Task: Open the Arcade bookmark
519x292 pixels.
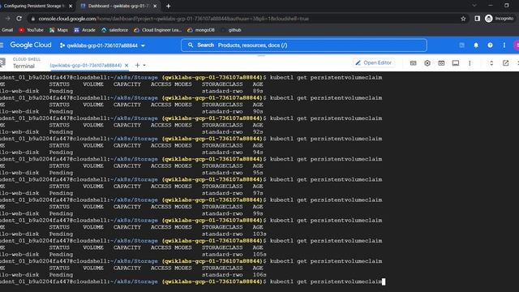Action: coord(84,30)
